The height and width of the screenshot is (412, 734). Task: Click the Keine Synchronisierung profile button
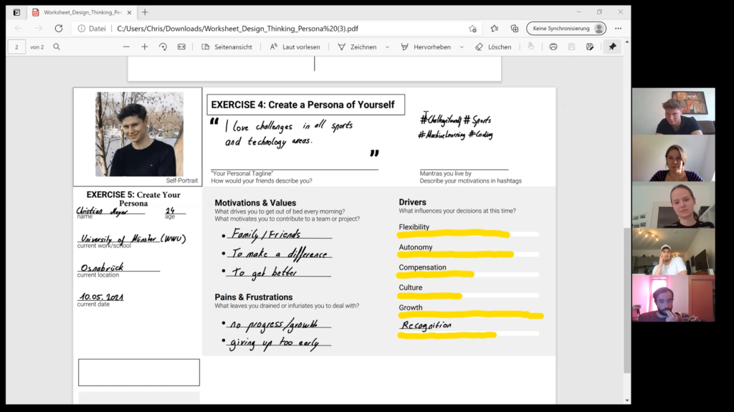[566, 29]
